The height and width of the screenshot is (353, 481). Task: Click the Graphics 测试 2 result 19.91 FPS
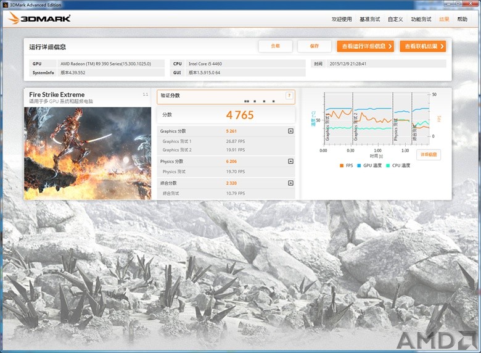pyautogui.click(x=236, y=150)
